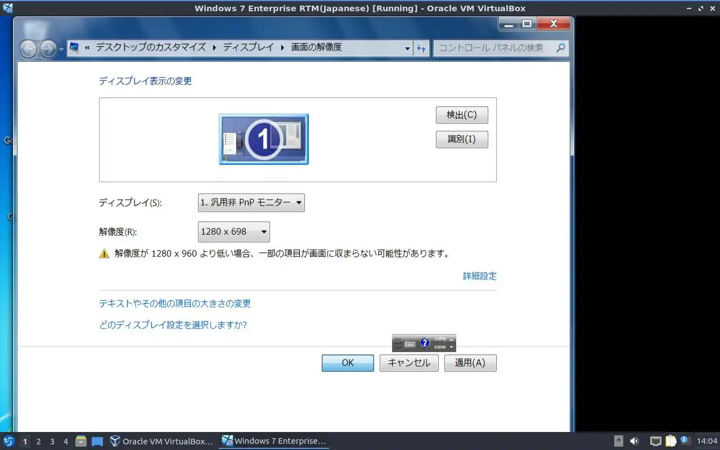Image resolution: width=720 pixels, height=450 pixels.
Task: Select the 画面の解像度 breadcrumb
Action: [316, 48]
